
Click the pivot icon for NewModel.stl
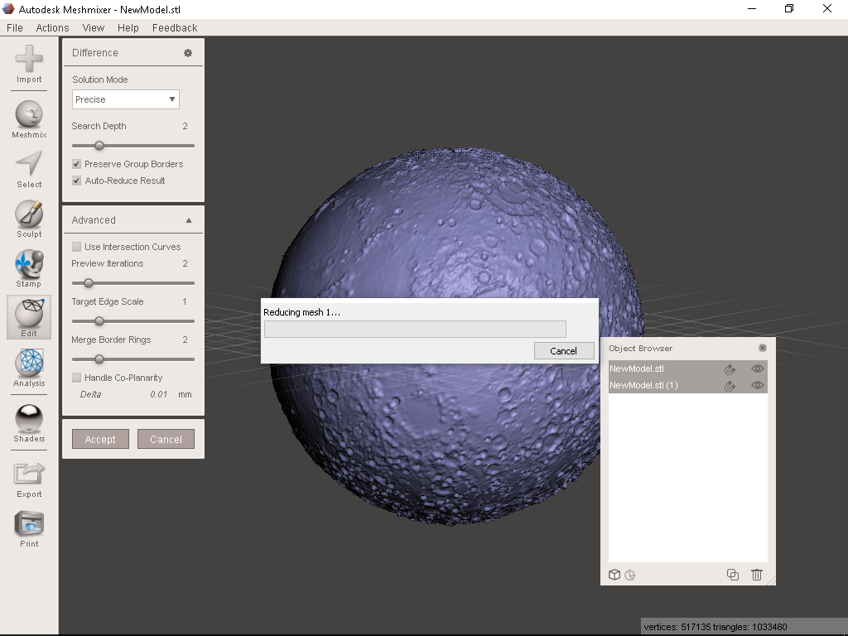click(x=730, y=369)
